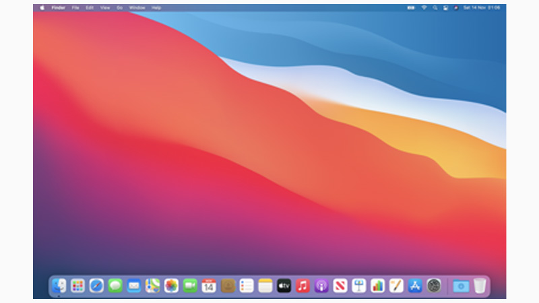Open Numbers from the Dock
Screen dimensions: 539x303
377,285
